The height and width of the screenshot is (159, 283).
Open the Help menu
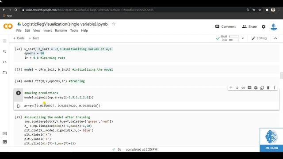(x=84, y=30)
